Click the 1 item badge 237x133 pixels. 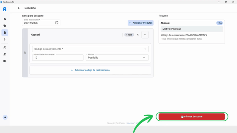129,35
